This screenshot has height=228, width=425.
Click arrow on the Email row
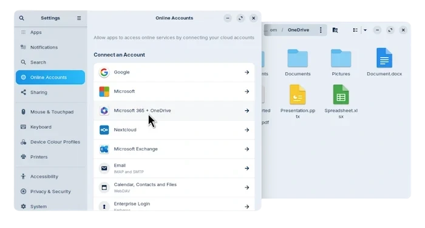click(246, 168)
